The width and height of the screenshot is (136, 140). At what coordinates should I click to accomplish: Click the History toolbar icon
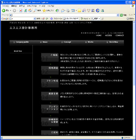pos(57,11)
